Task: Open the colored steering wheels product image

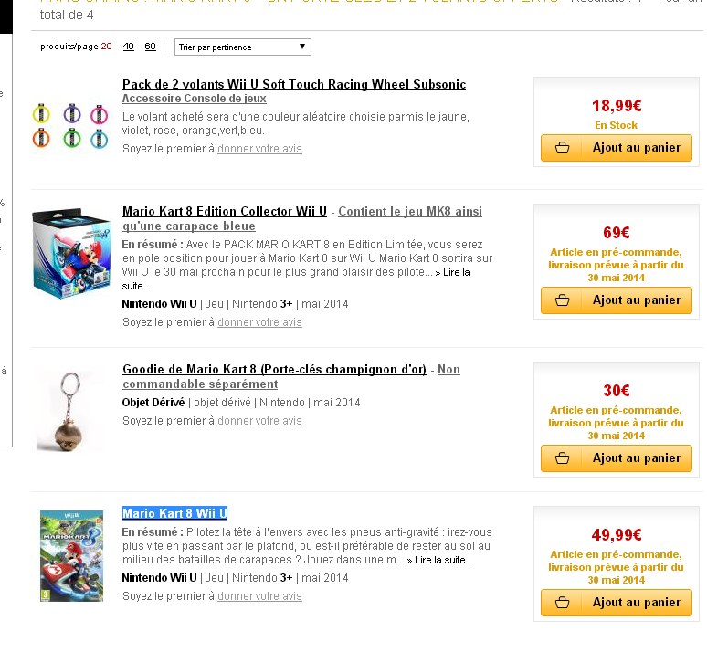Action: point(70,126)
